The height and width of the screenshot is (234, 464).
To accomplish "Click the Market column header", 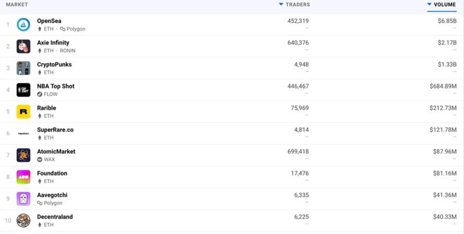I will [x=17, y=4].
